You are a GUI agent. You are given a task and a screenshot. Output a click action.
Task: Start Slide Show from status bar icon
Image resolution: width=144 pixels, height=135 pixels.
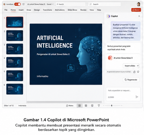99,106
